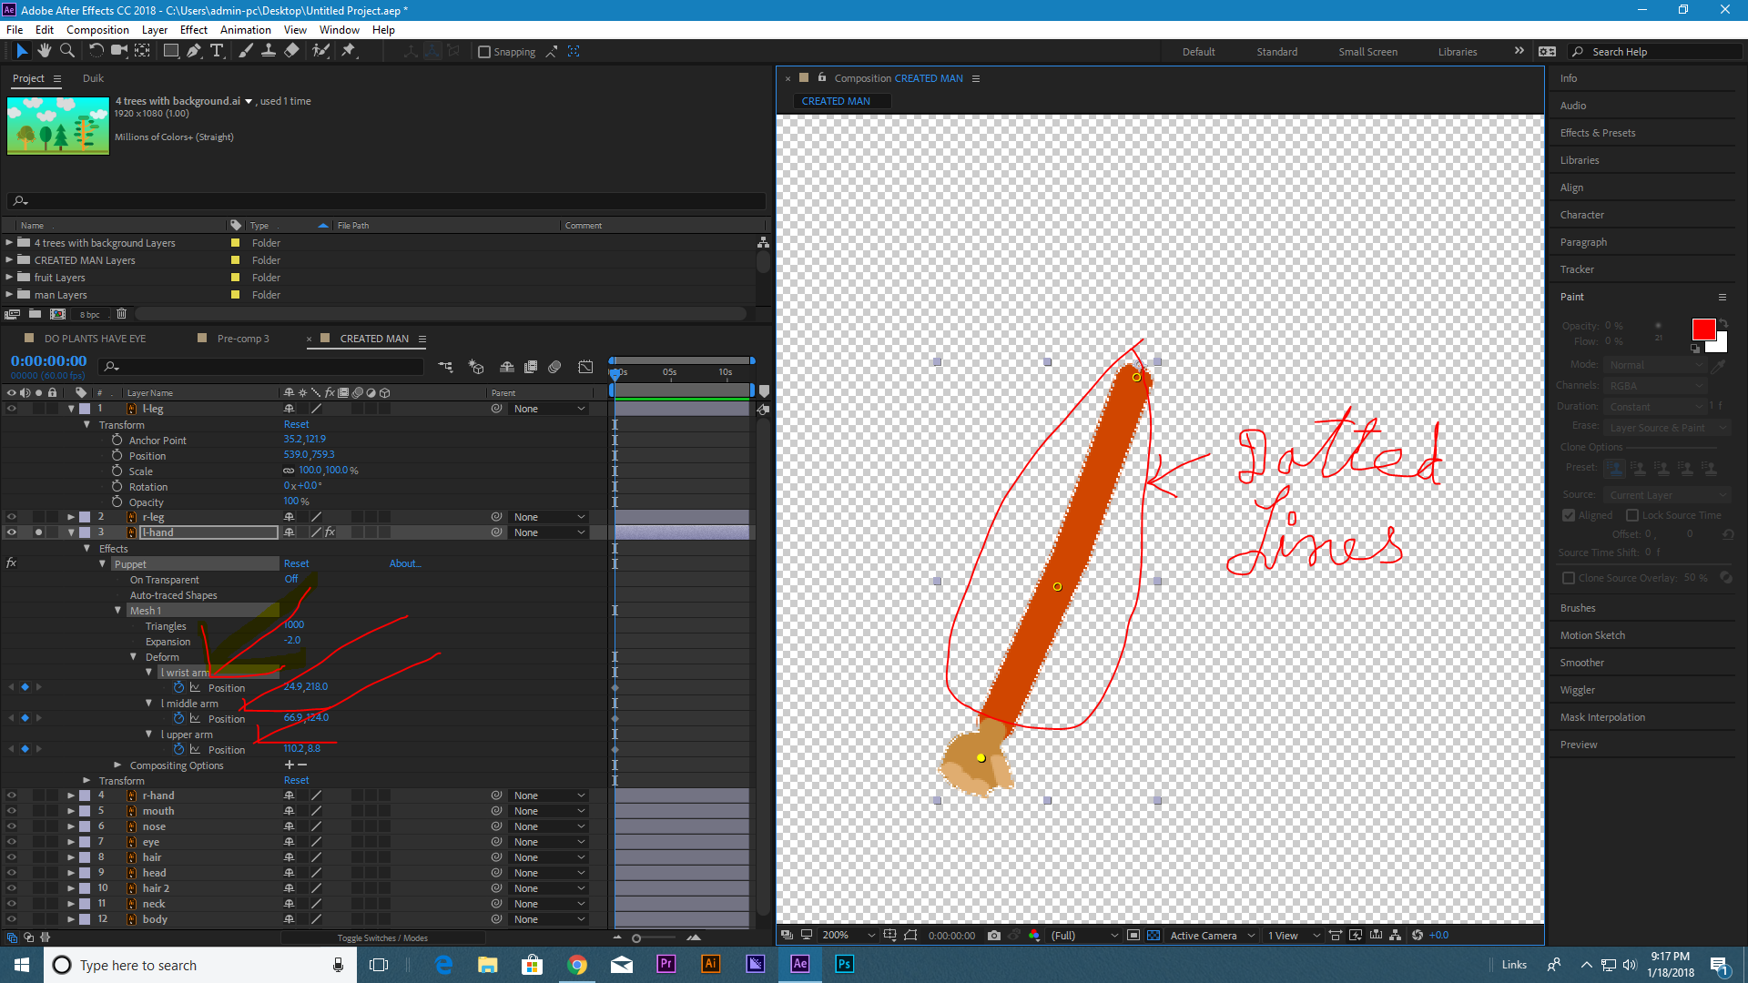Open Premiere Pro from the taskbar

tap(666, 964)
